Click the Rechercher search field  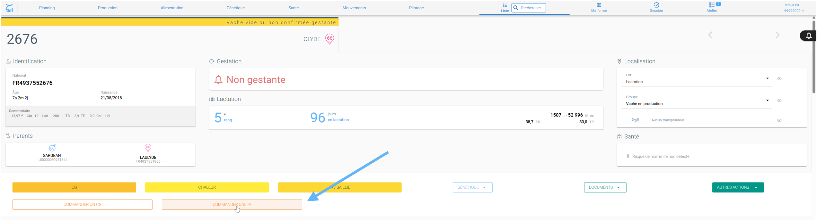[x=528, y=8]
